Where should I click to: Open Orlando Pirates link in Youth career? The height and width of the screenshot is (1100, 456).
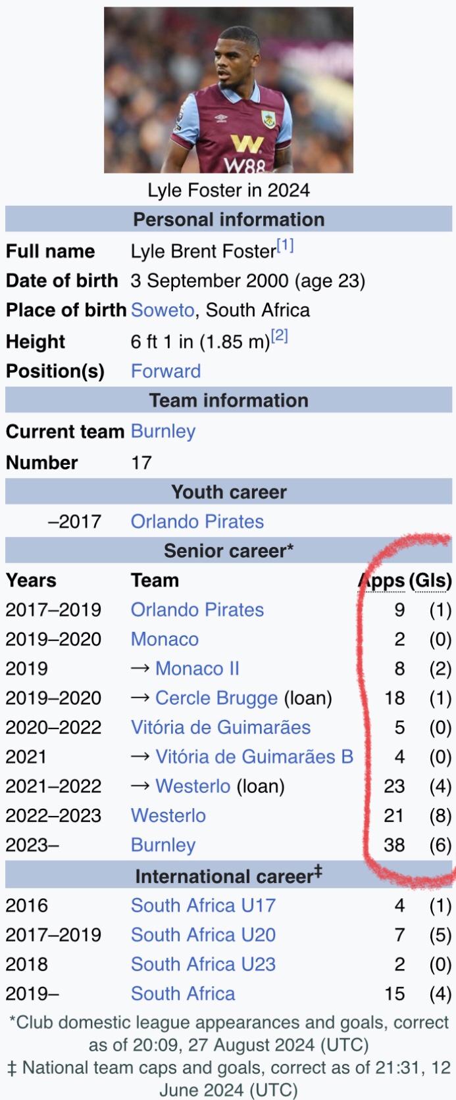[x=197, y=521]
